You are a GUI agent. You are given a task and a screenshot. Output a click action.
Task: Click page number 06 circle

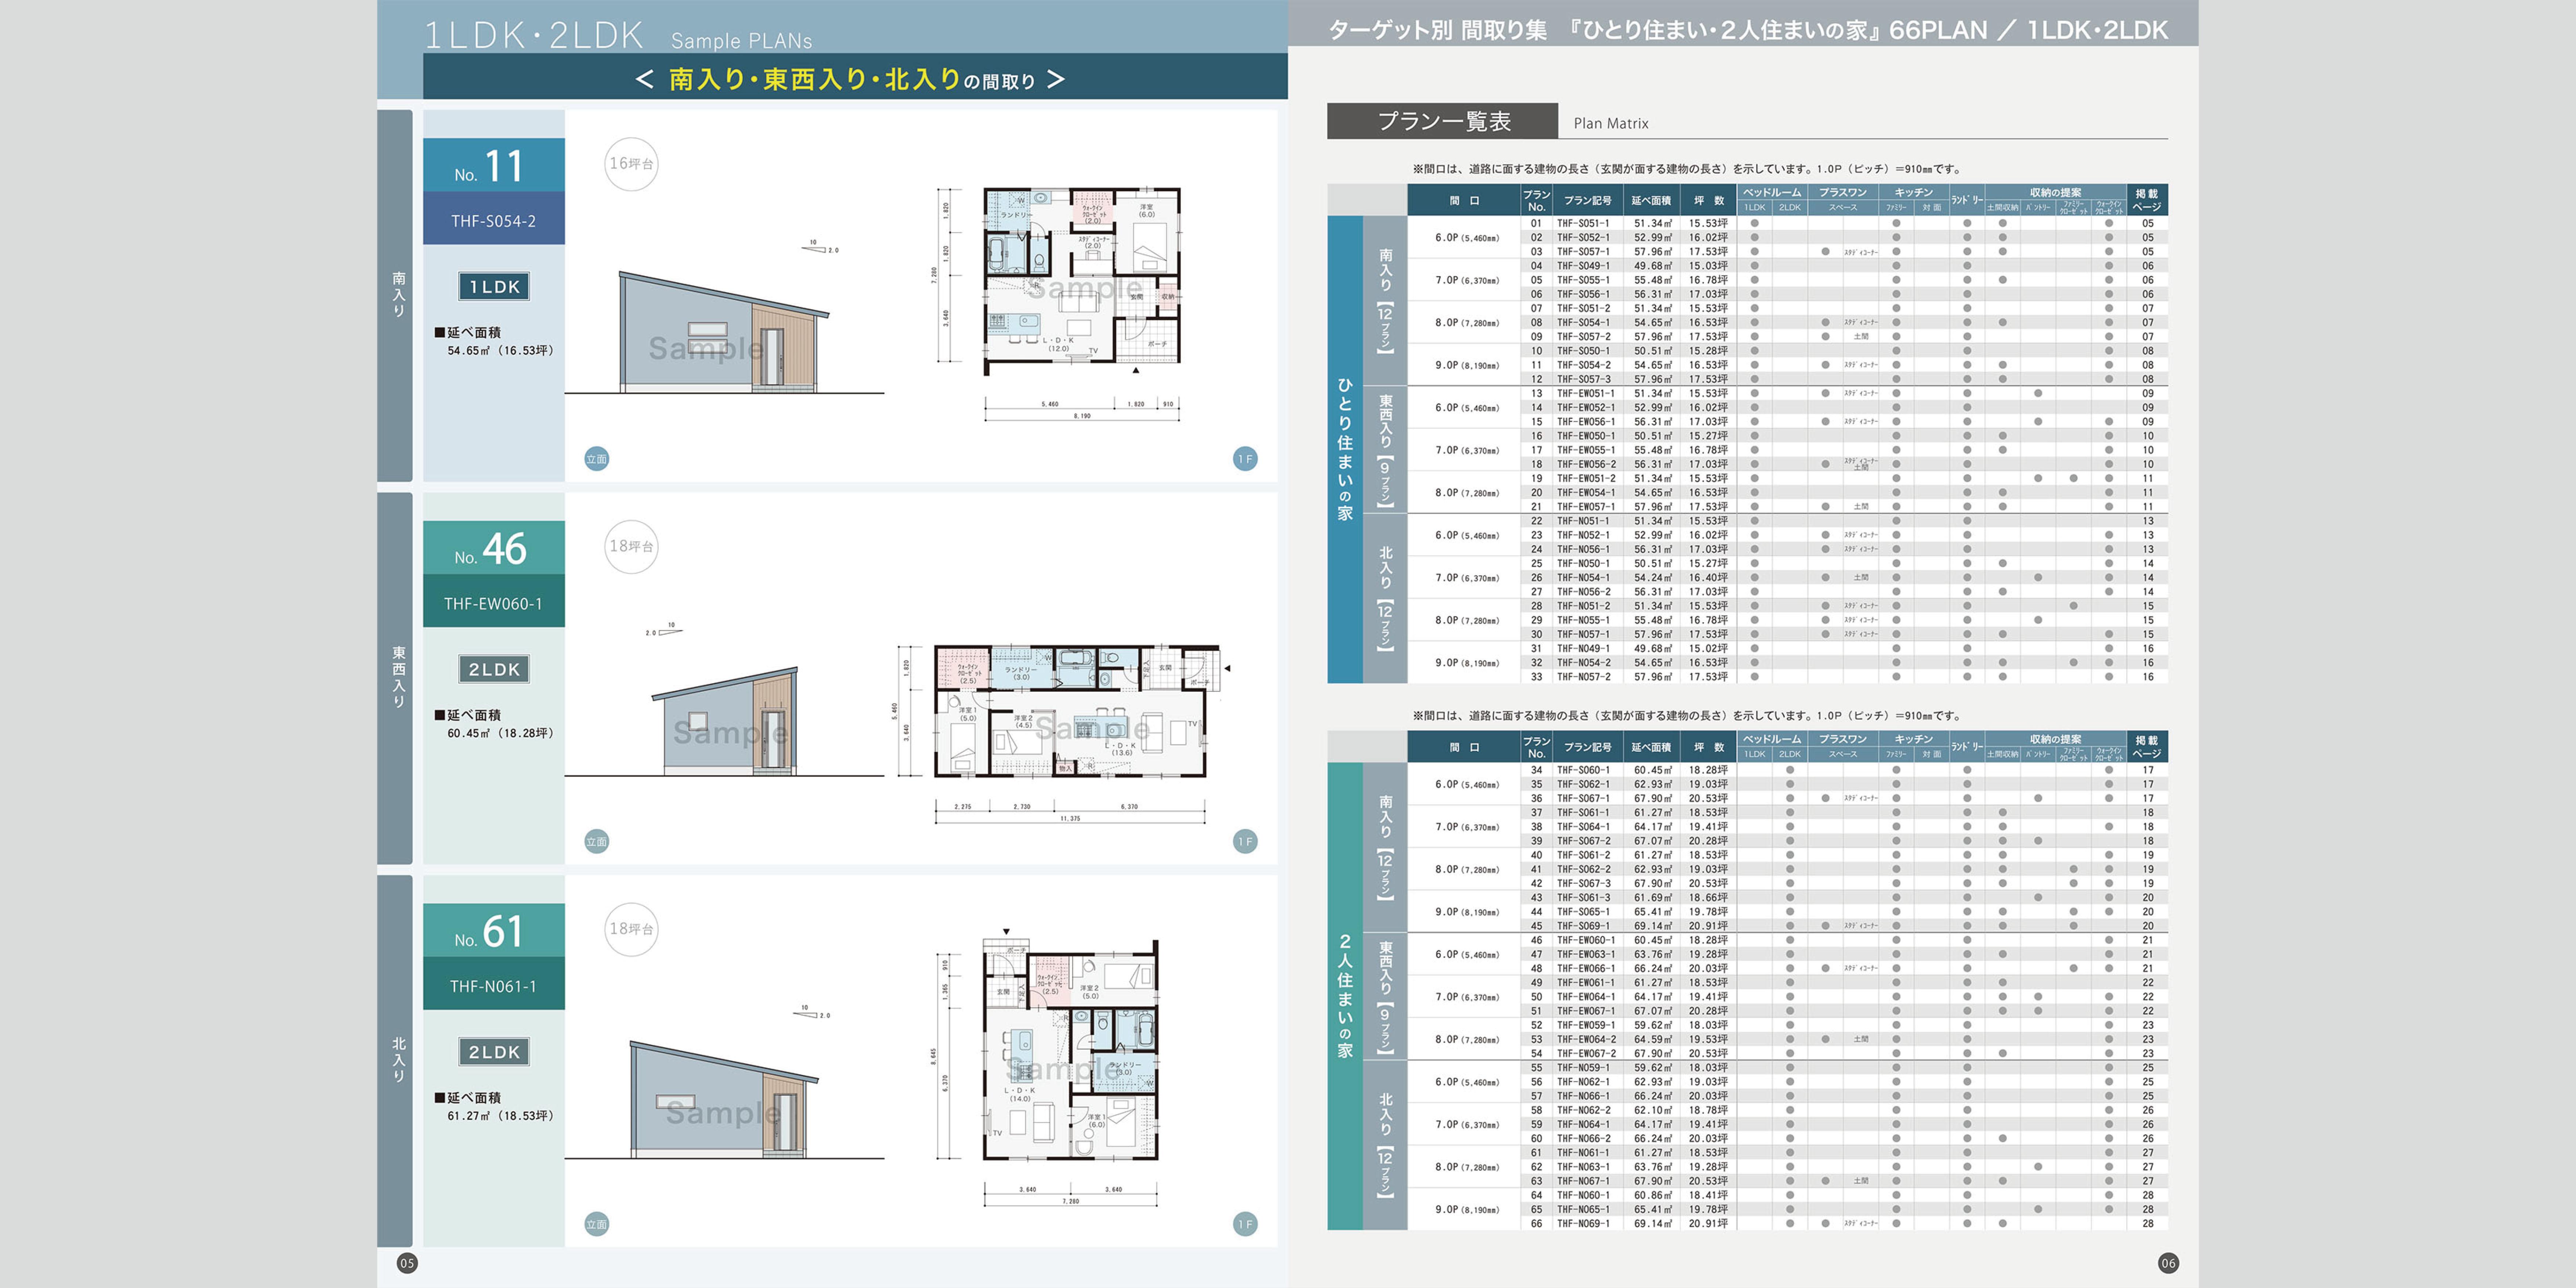pos(2168,1263)
